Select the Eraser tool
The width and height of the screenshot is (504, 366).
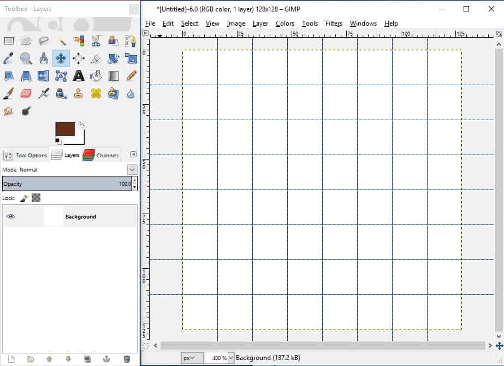tap(26, 93)
